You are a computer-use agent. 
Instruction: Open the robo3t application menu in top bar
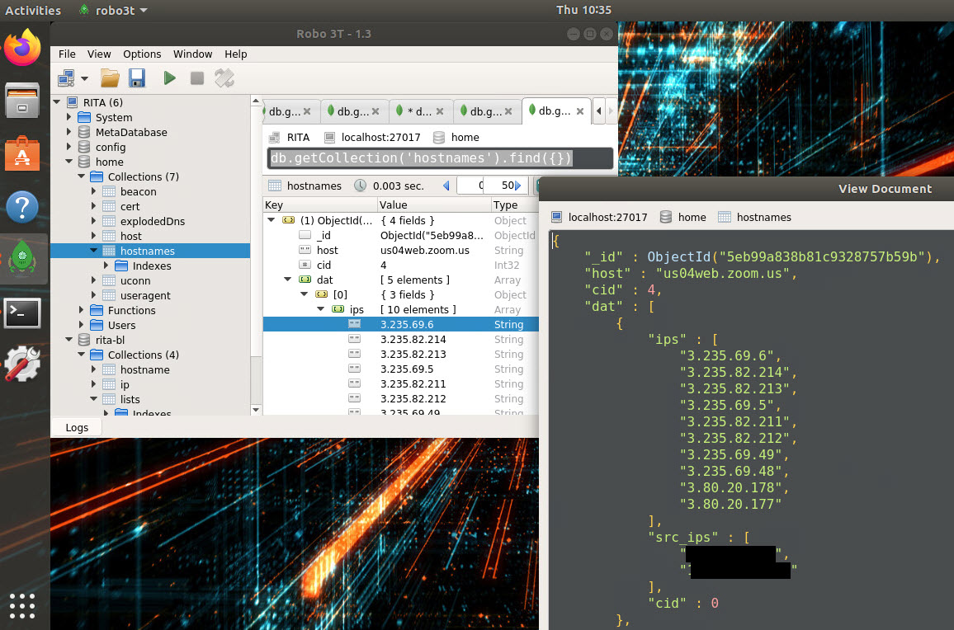tap(113, 11)
